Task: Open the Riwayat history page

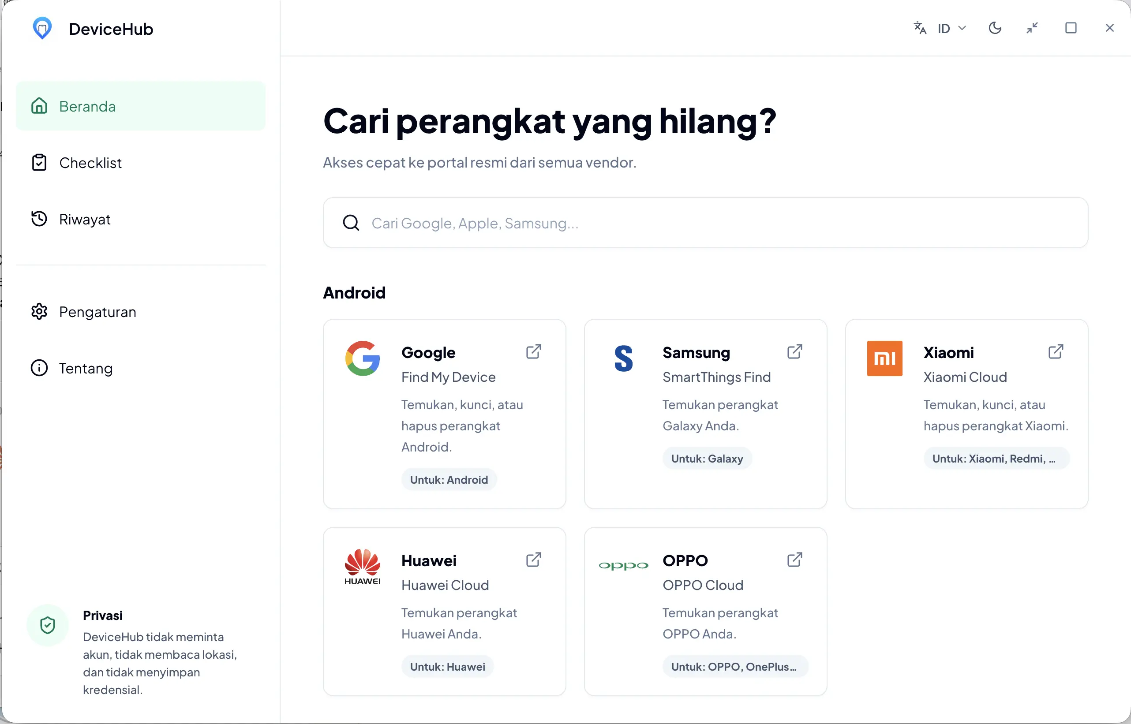Action: click(141, 219)
